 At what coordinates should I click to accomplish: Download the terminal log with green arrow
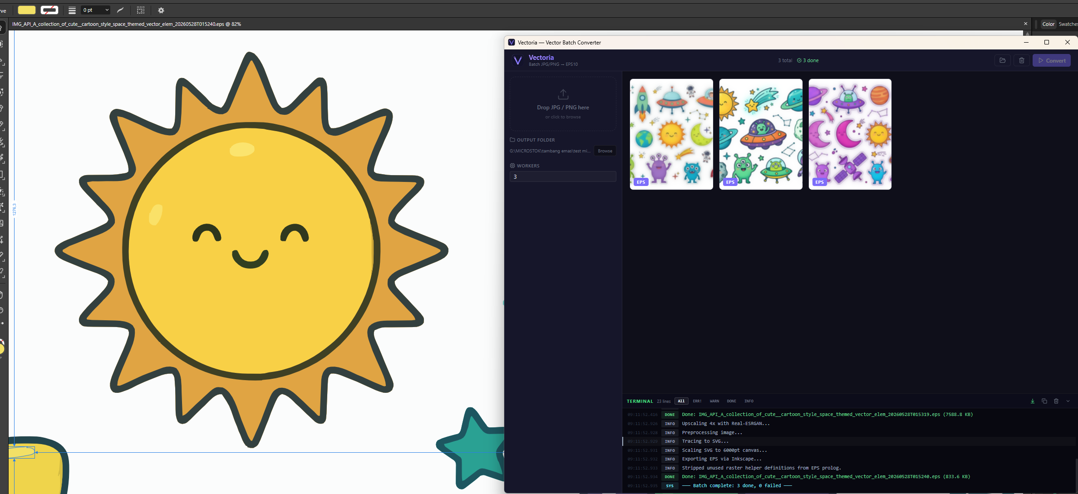[x=1033, y=401]
